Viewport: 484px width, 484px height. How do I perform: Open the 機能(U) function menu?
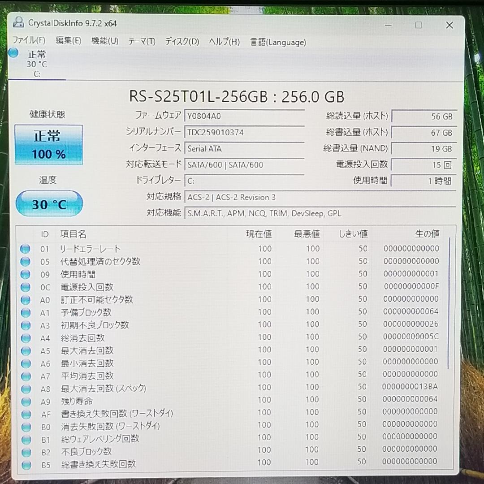pyautogui.click(x=104, y=42)
